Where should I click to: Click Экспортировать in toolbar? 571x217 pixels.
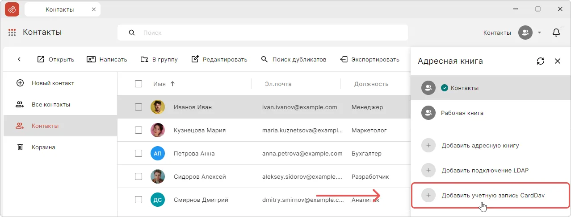coord(369,59)
